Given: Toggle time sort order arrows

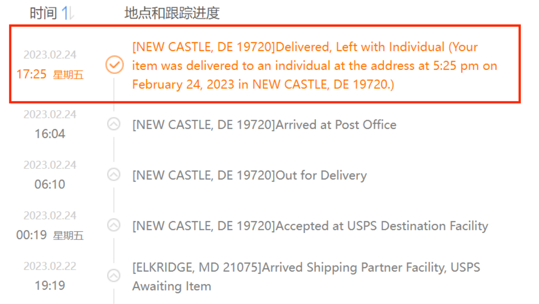Looking at the screenshot, I should pos(68,14).
